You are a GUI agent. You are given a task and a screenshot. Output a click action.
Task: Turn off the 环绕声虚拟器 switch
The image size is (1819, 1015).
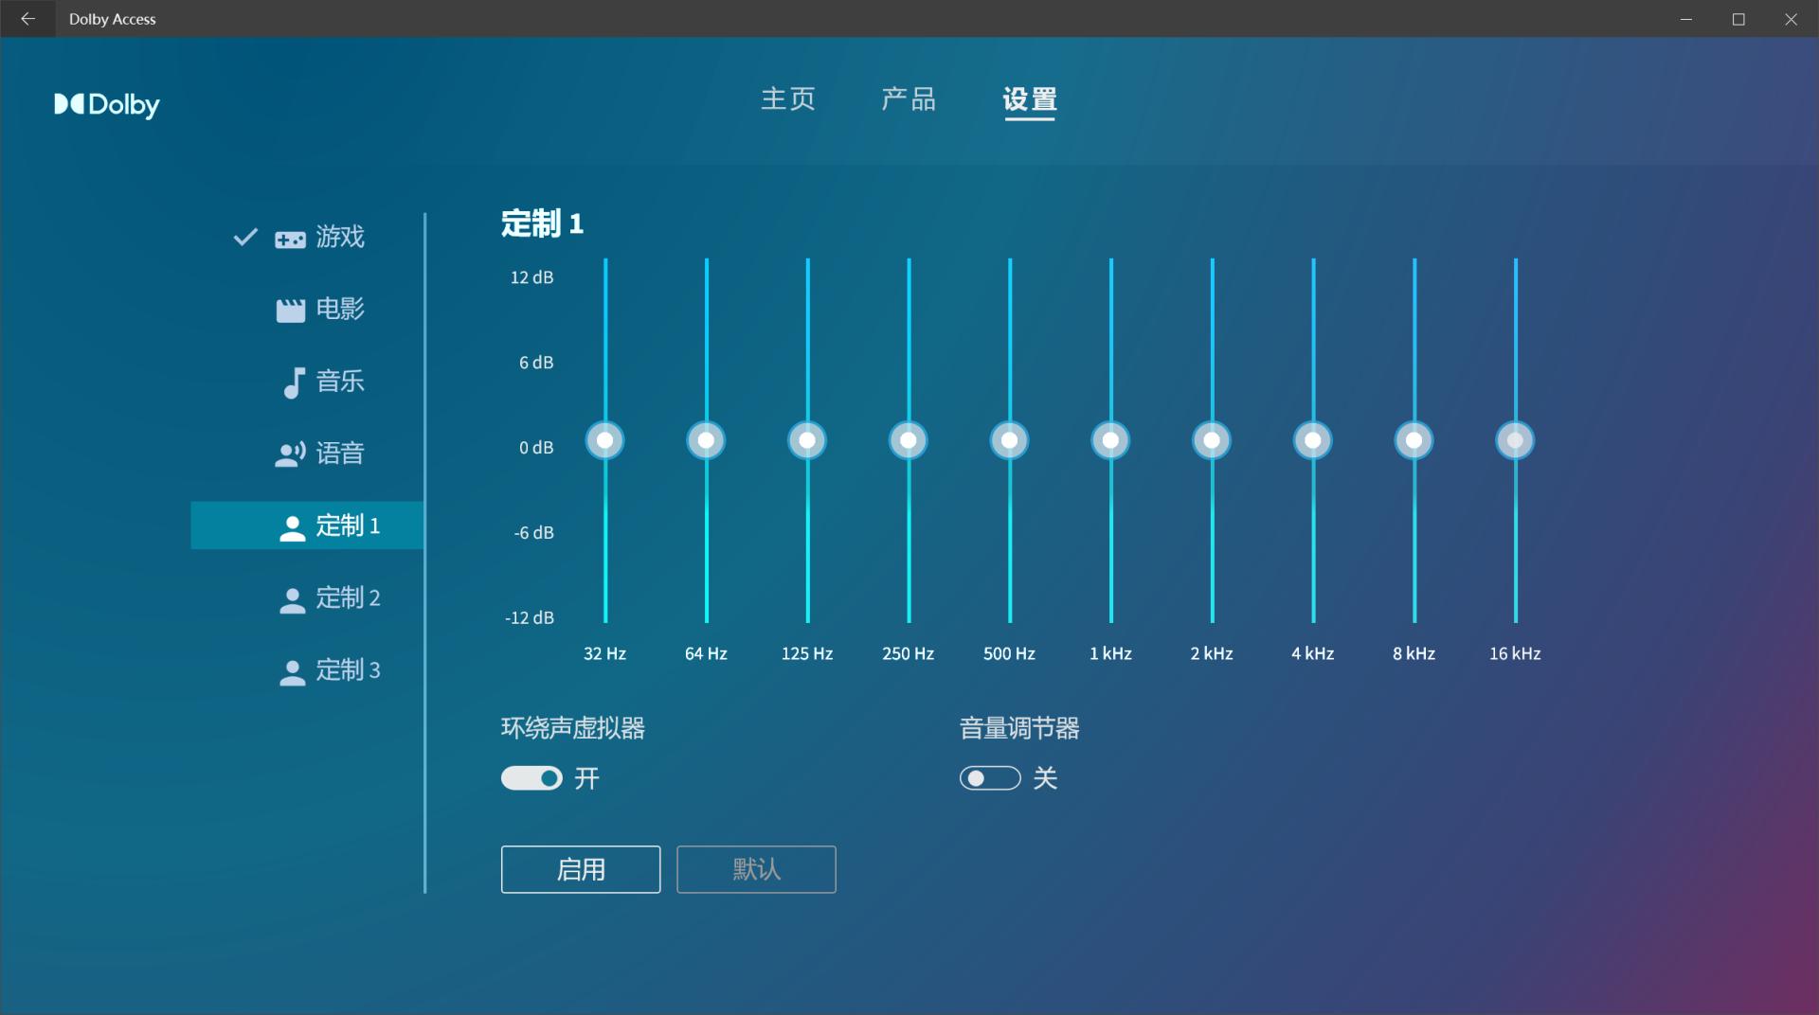click(x=531, y=777)
